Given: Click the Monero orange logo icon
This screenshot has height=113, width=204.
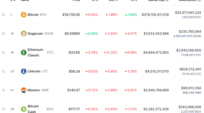Looking at the screenshot, I should coord(23,90).
